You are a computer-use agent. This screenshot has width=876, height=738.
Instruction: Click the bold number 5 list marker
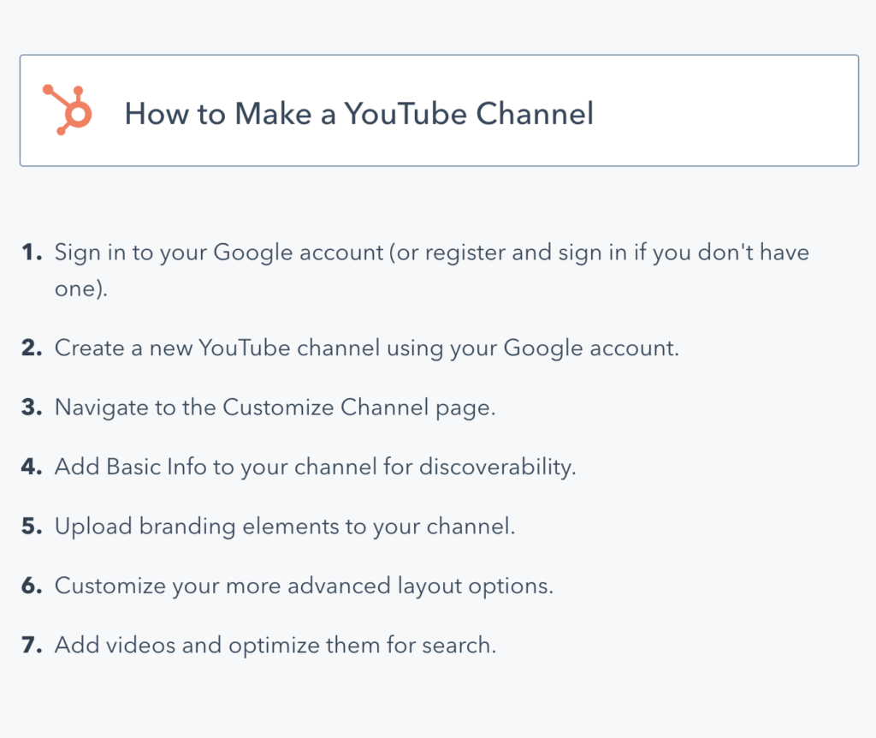[32, 527]
